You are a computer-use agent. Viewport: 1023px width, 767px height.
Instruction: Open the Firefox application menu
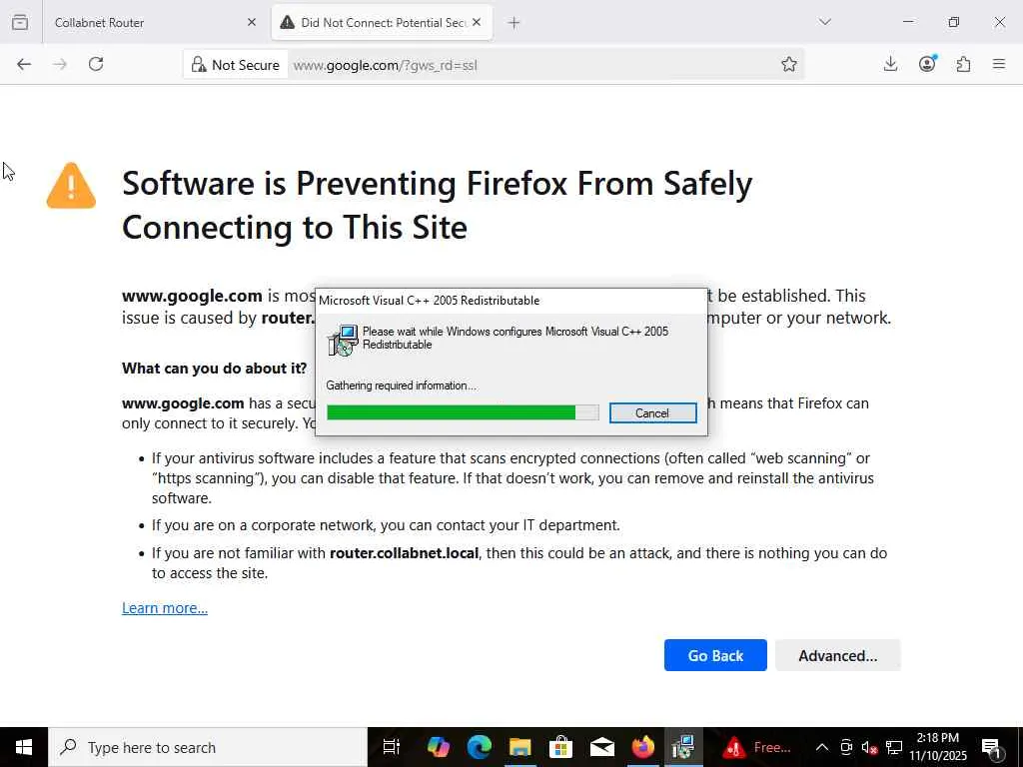[998, 64]
